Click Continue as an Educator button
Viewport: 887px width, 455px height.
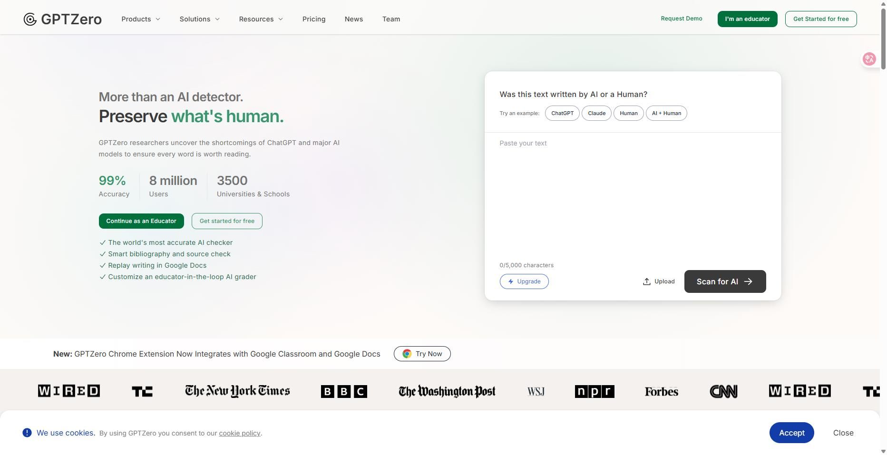[141, 221]
